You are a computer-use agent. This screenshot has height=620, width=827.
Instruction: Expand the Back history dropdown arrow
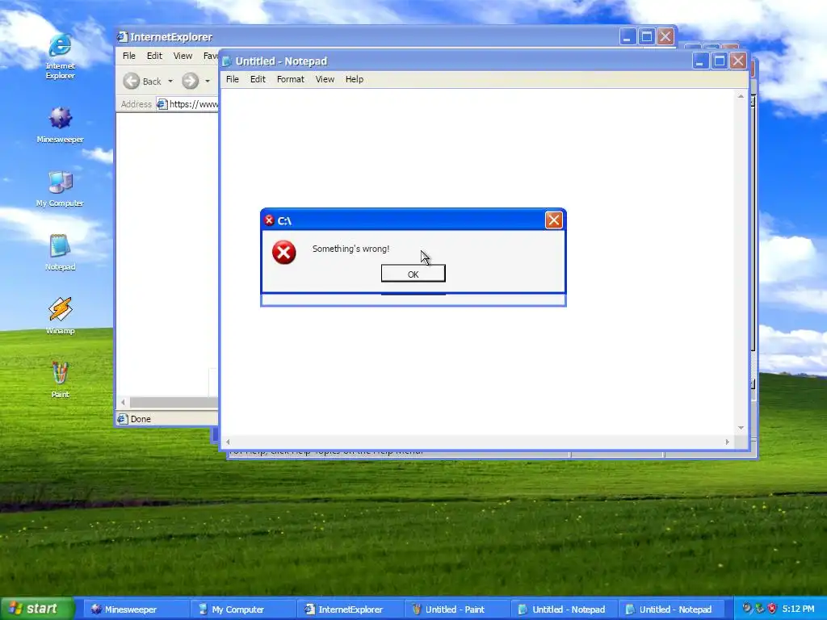170,82
